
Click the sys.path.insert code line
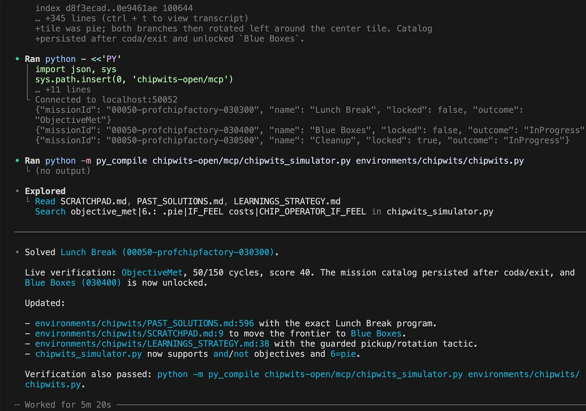click(x=134, y=80)
